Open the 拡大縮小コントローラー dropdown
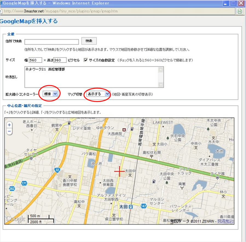Viewport: 246px width, 242px height. coord(51,94)
